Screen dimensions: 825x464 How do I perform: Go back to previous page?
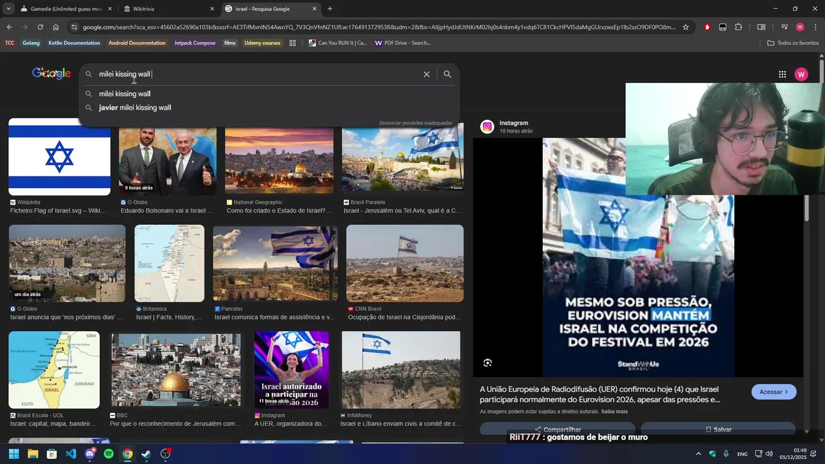(9, 27)
